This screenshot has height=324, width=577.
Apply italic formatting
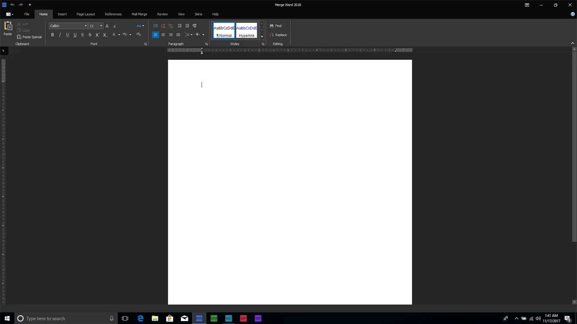(60, 35)
